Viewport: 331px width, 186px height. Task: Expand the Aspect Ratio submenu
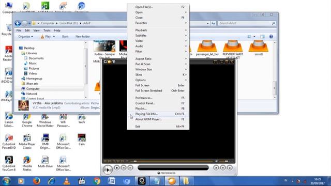coord(158,58)
